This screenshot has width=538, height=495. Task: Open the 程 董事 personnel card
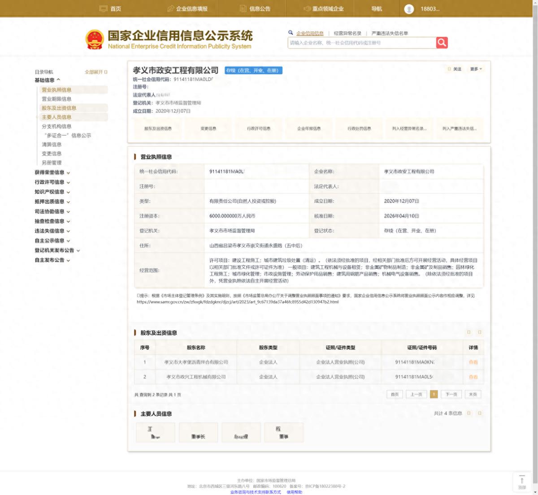(x=284, y=432)
